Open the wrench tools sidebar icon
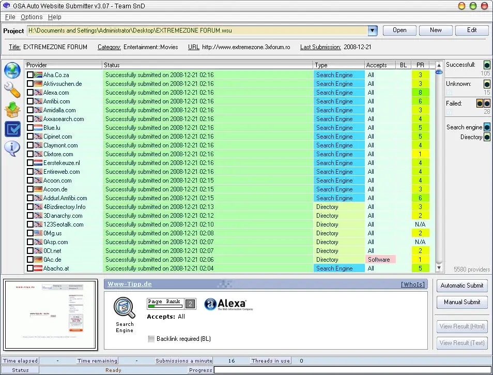The height and width of the screenshot is (375, 493). click(x=12, y=90)
